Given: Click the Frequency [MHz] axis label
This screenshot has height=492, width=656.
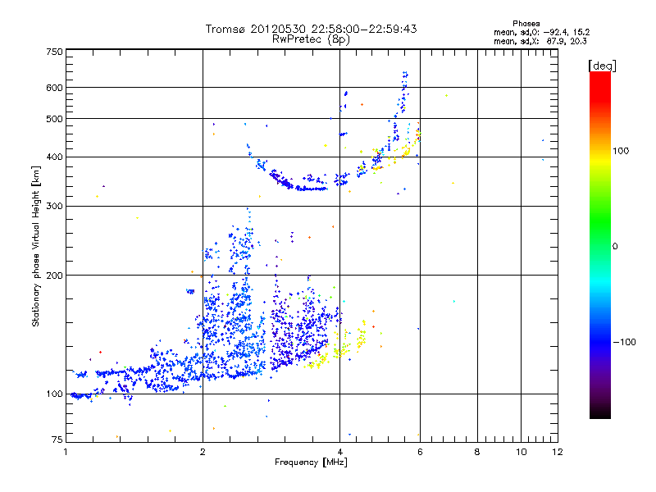Looking at the screenshot, I should [x=311, y=462].
